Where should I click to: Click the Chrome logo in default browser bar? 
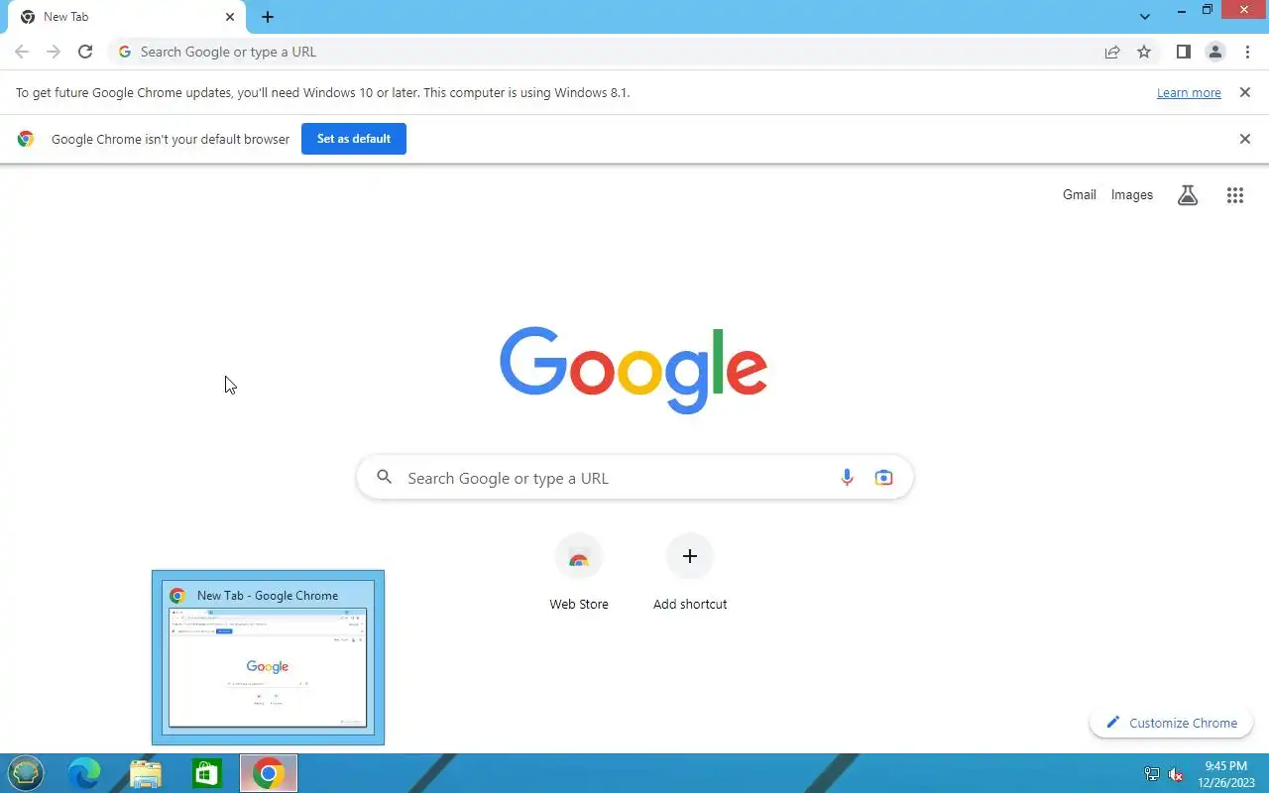[x=26, y=139]
